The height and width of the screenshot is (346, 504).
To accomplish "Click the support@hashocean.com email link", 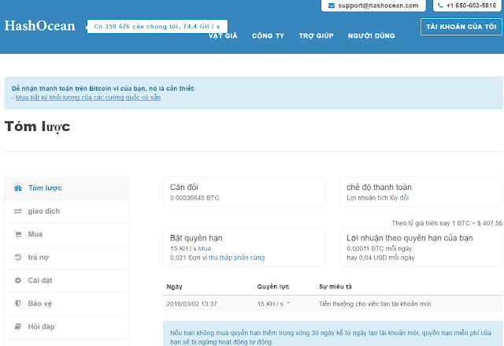I will [x=378, y=6].
